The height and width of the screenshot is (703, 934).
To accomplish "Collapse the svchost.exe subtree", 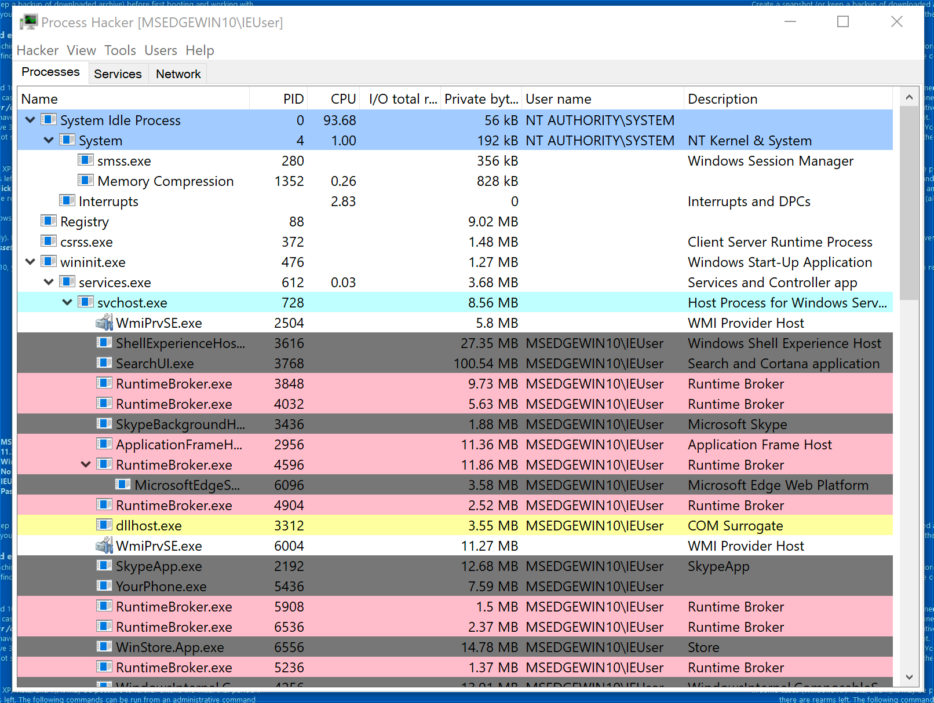I will click(x=67, y=302).
